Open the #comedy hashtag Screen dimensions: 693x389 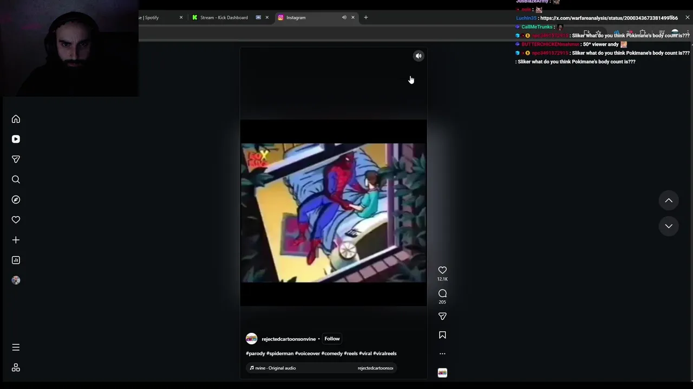click(x=332, y=353)
